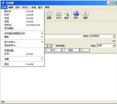
Task: Open the 信件 menu
Action: [x=18, y=7]
